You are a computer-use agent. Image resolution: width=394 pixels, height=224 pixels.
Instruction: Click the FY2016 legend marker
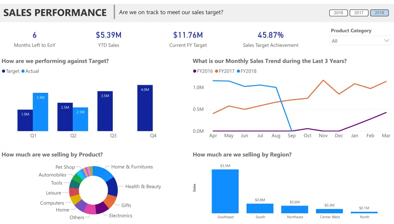pyautogui.click(x=194, y=71)
